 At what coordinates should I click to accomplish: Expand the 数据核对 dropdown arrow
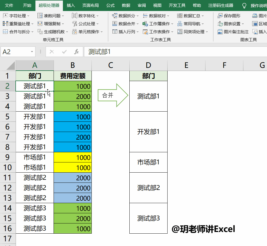pyautogui.click(x=168, y=16)
